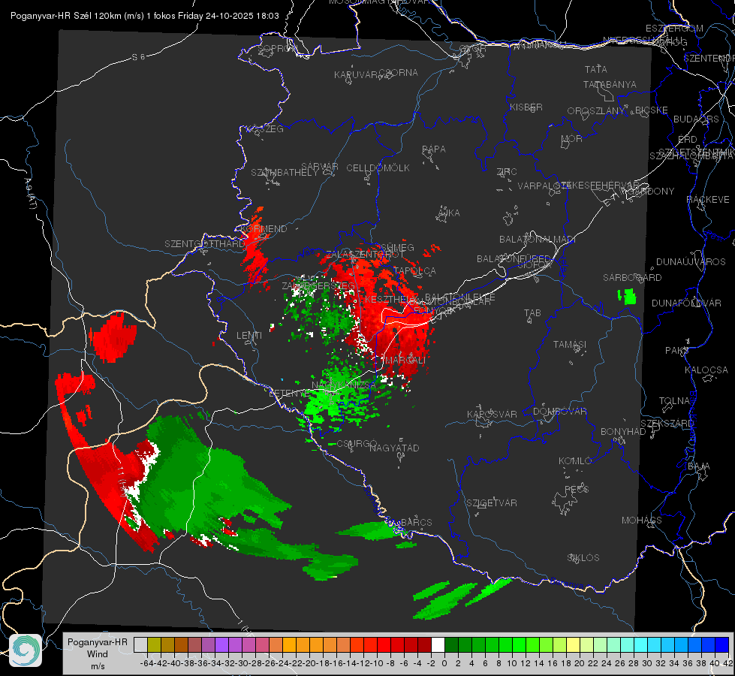Click the S 6 road label
Screen dimensions: 735x676
[138, 57]
